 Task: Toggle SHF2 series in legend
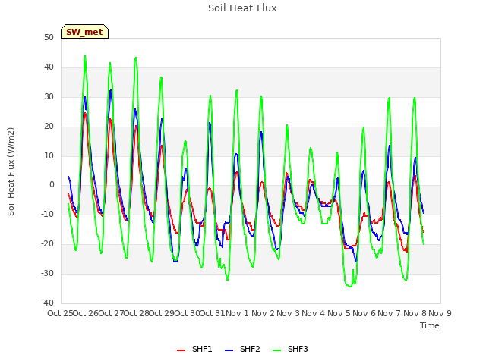pyautogui.click(x=242, y=349)
